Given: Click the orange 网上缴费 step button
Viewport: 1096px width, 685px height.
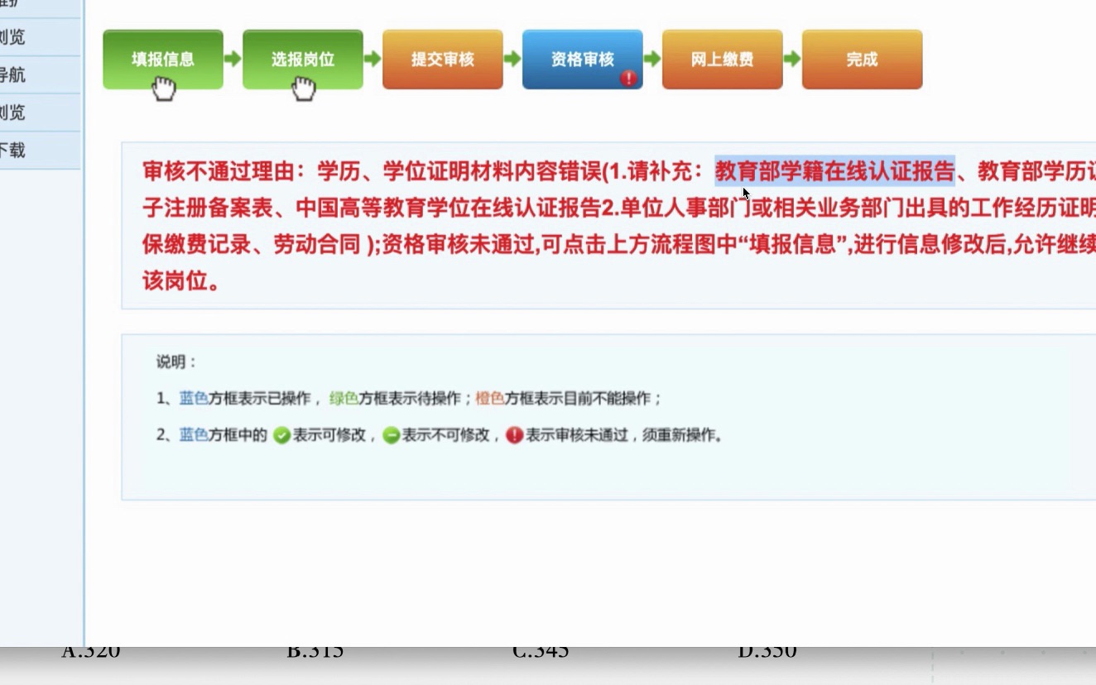Looking at the screenshot, I should (x=723, y=60).
